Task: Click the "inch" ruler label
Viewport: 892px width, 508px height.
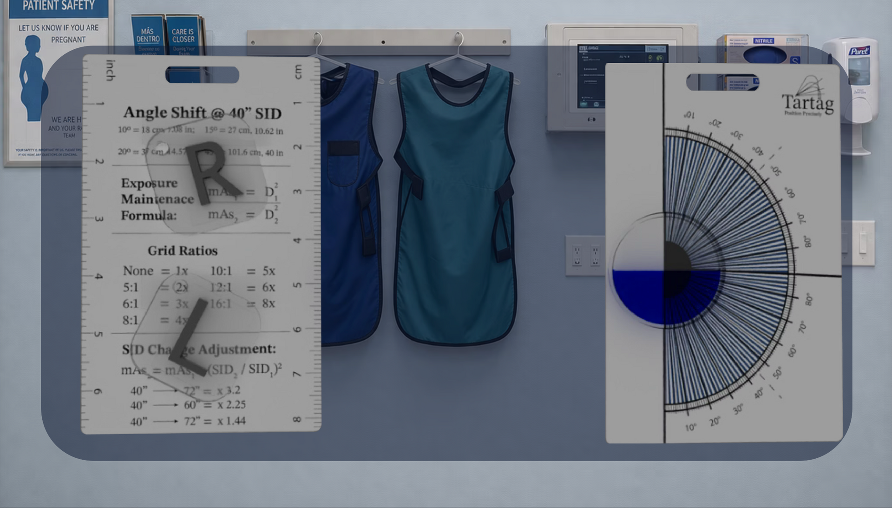Action: point(111,70)
